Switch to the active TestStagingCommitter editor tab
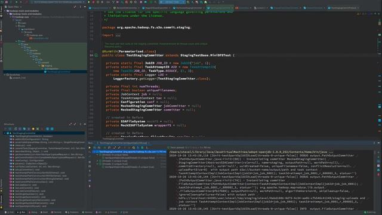This screenshot has height=215, width=382. click(x=220, y=8)
